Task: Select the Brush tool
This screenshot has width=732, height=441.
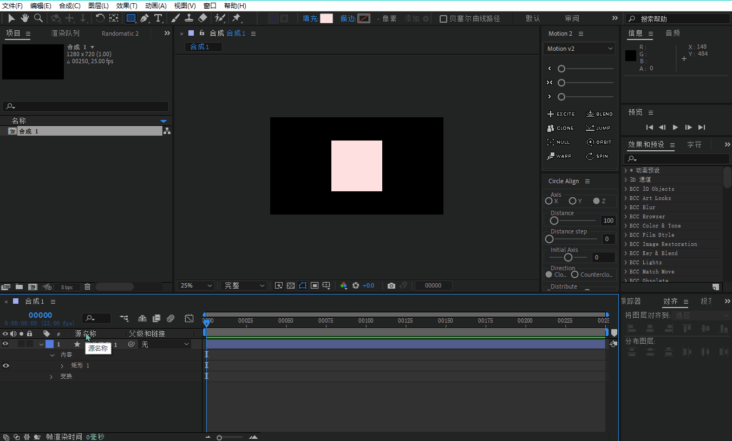Action: coord(175,18)
